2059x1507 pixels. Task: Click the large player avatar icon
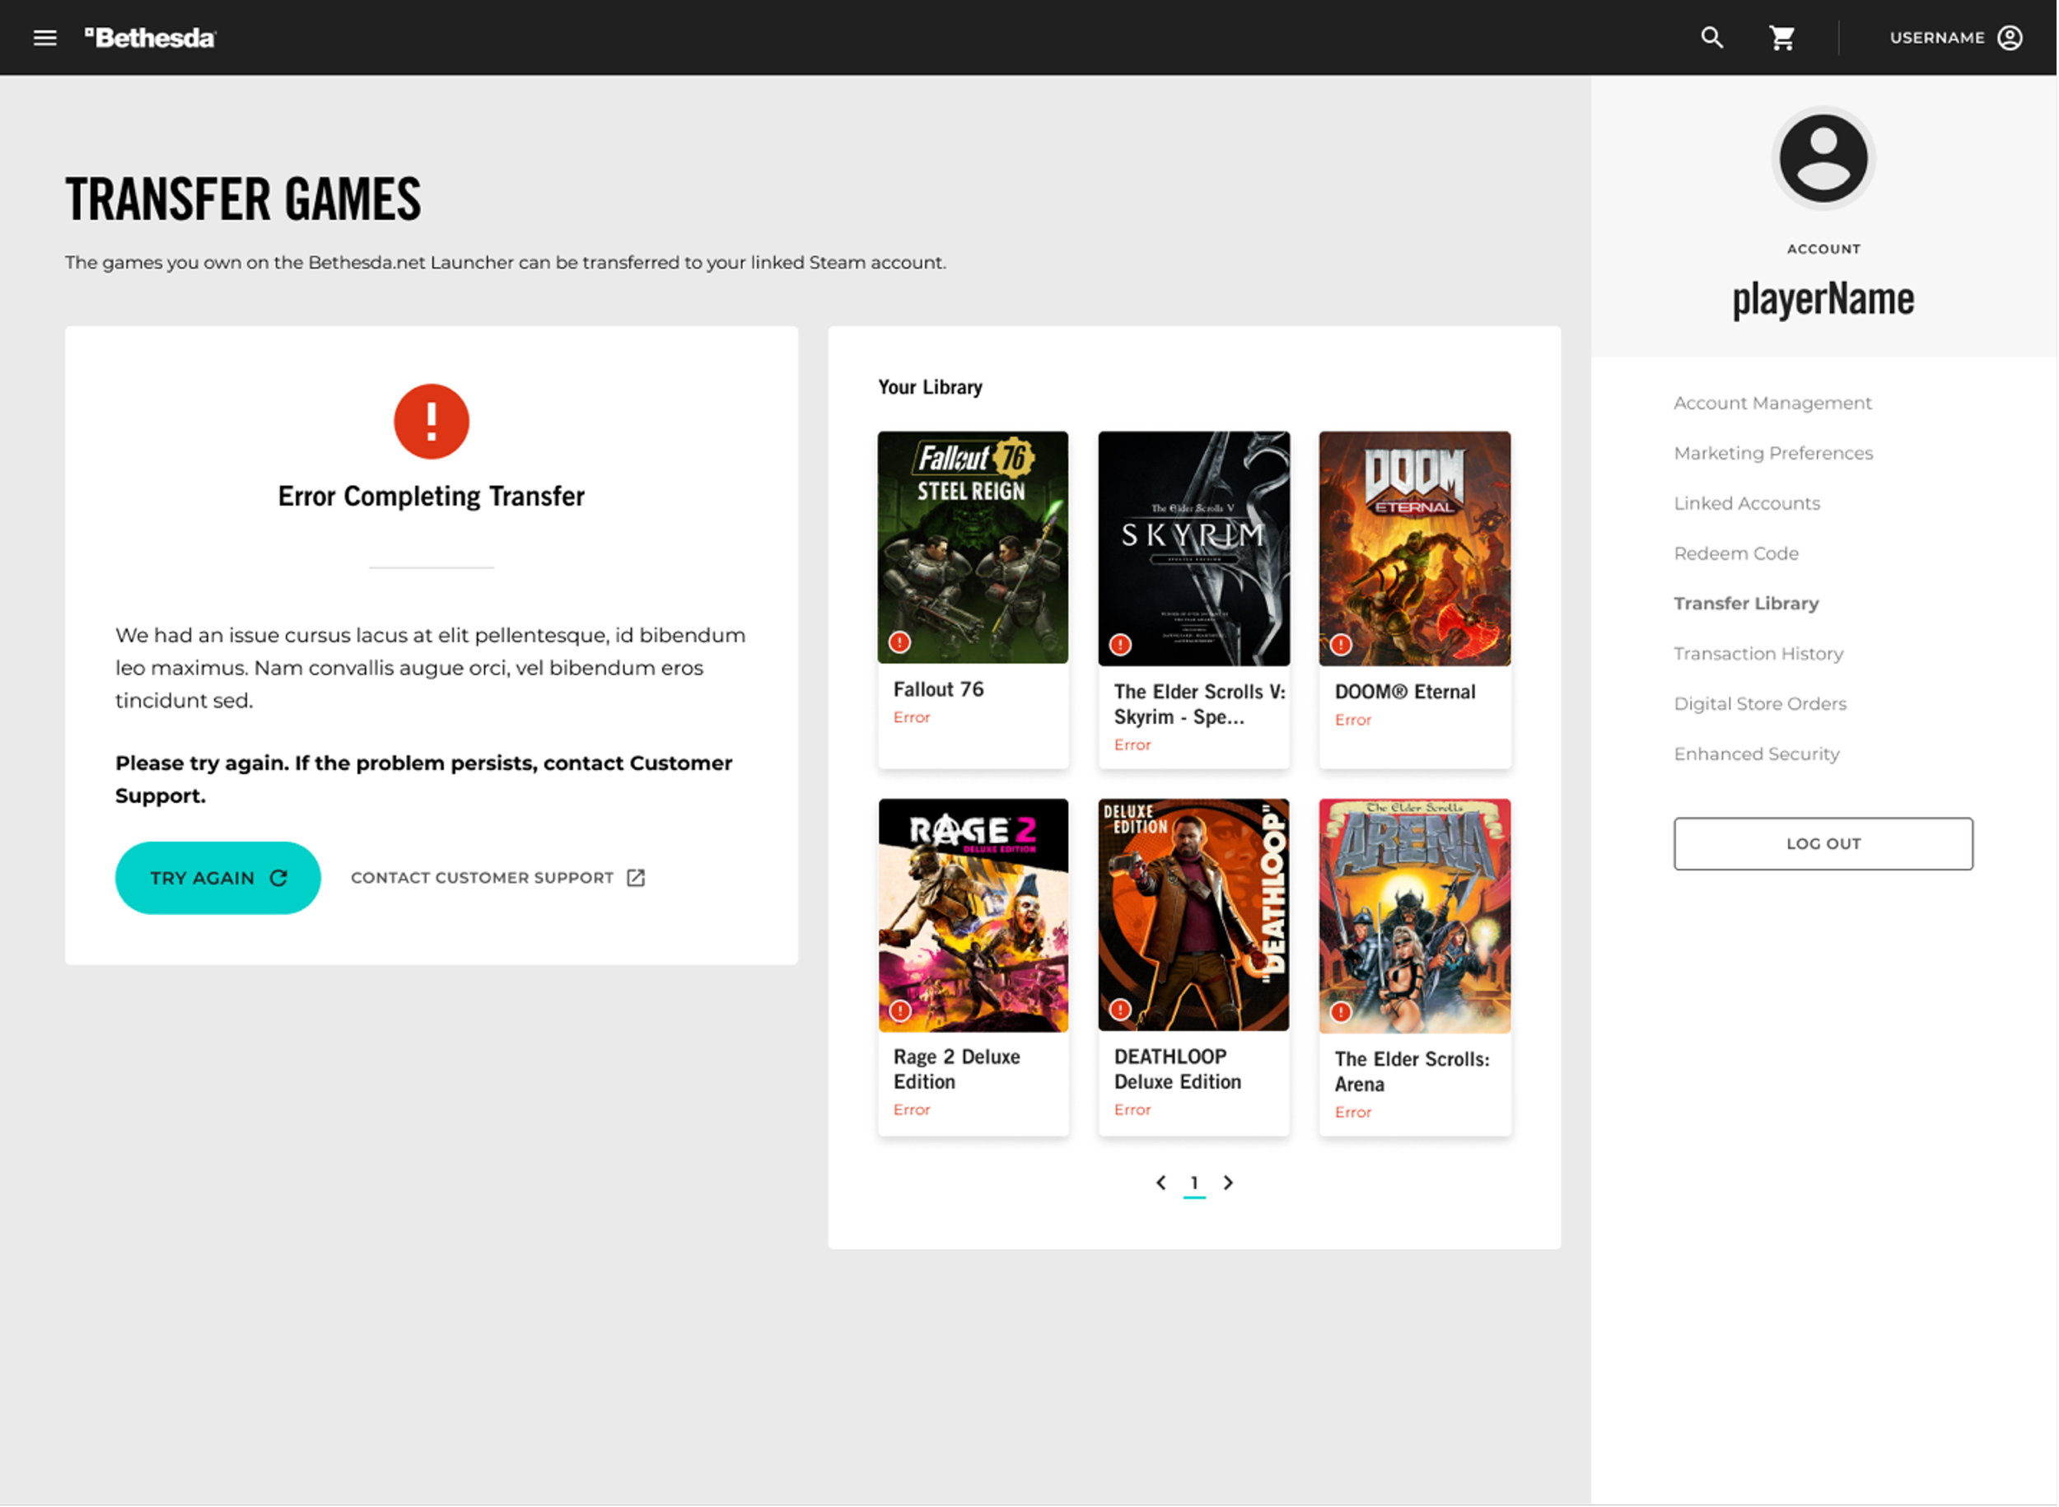1823,158
